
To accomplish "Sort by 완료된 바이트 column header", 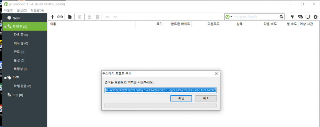I will (178, 24).
